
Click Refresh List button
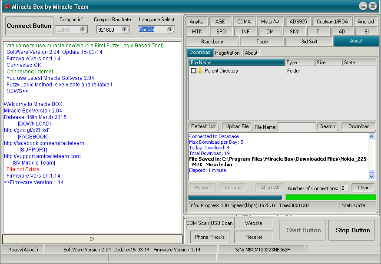[203, 126]
